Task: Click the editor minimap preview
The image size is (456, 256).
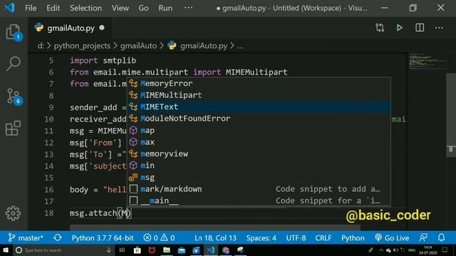Action: 427,62
